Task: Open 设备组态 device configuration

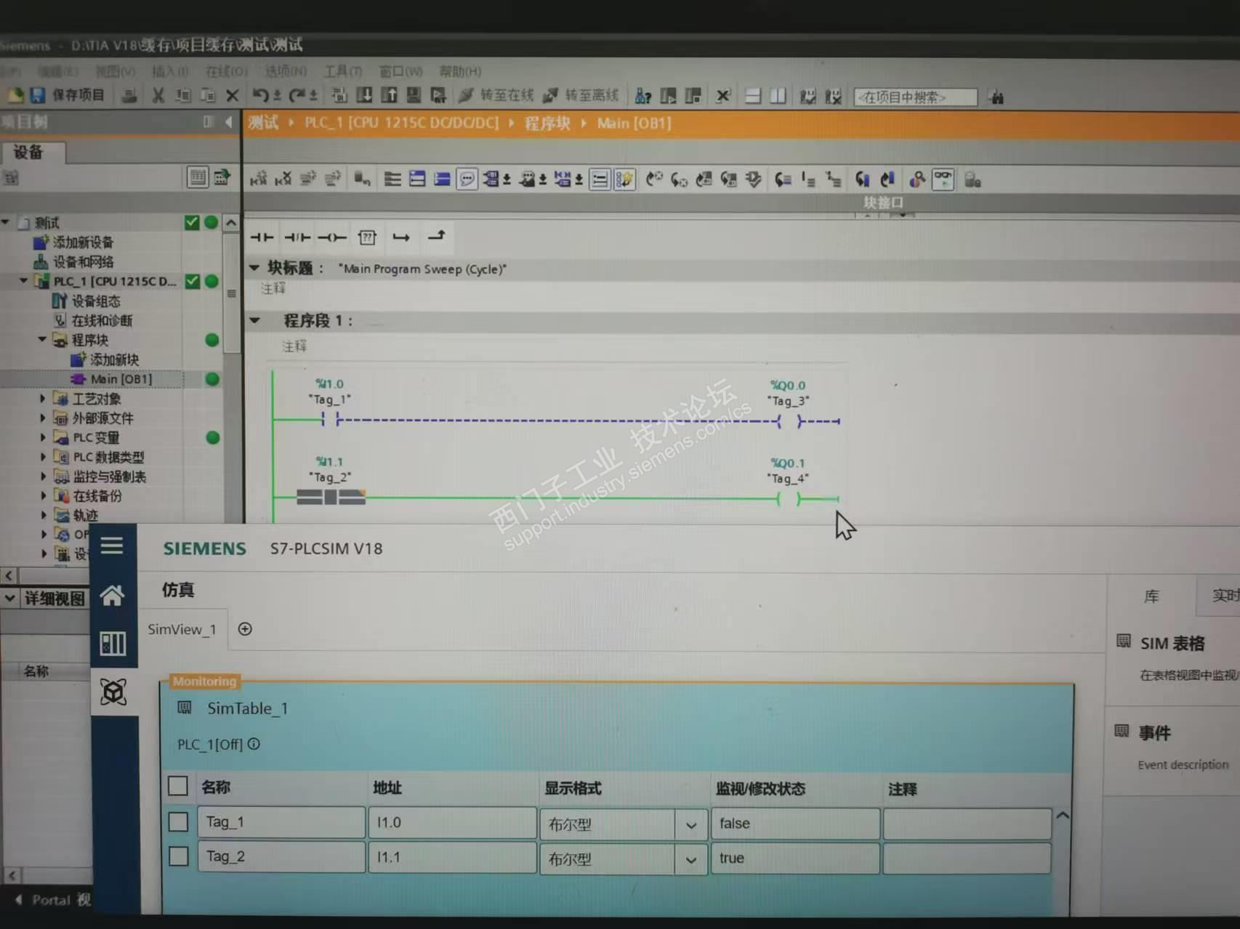Action: 96,301
